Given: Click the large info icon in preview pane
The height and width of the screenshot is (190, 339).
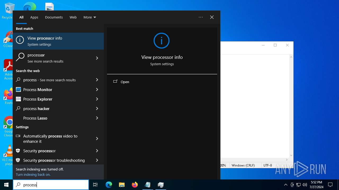Looking at the screenshot, I should pos(162,41).
